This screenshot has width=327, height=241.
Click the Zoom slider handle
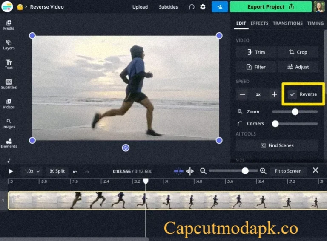click(295, 112)
